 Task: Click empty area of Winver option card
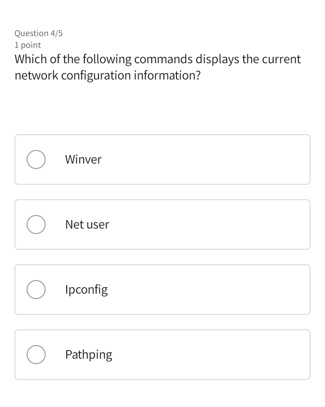[203, 159]
